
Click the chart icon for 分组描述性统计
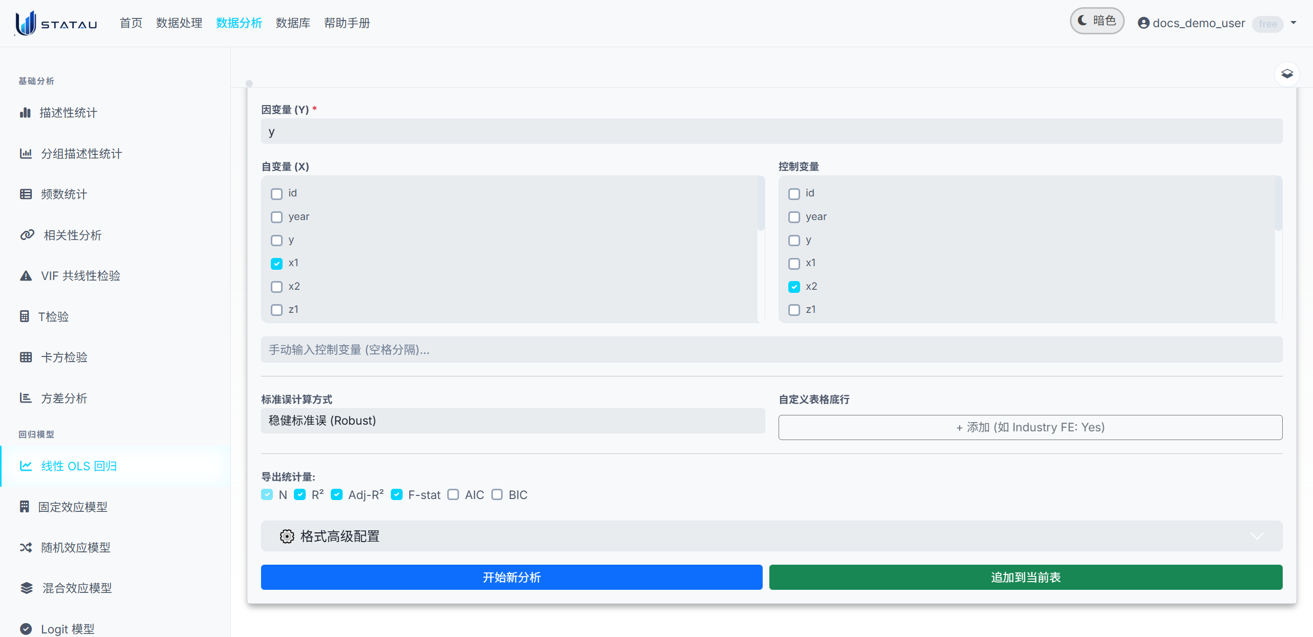click(x=26, y=153)
